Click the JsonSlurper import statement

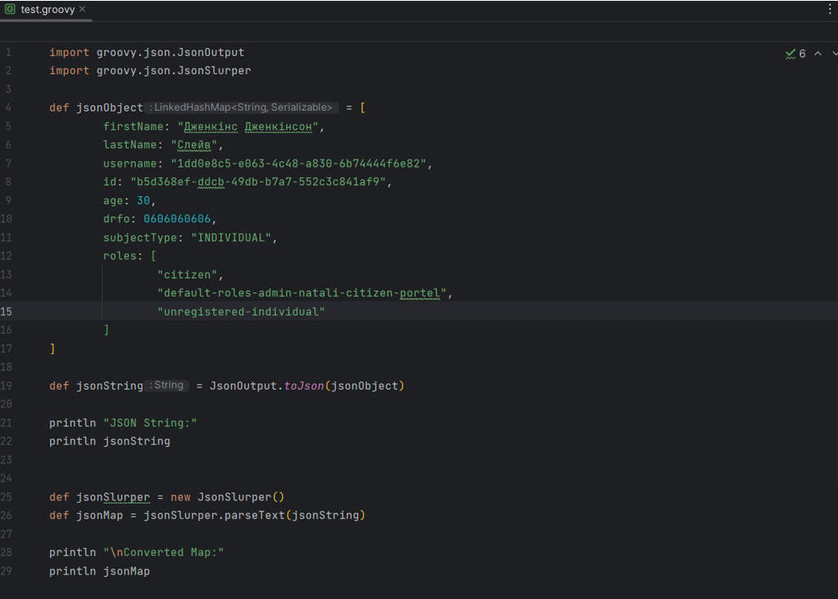150,71
